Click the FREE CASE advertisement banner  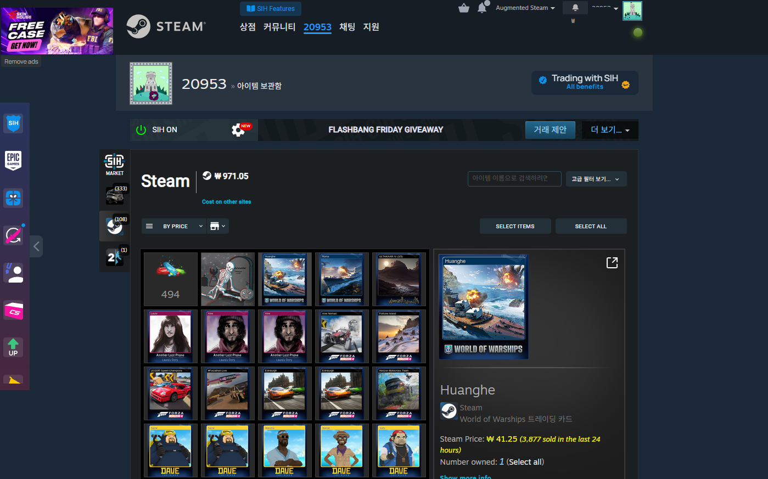click(57, 31)
